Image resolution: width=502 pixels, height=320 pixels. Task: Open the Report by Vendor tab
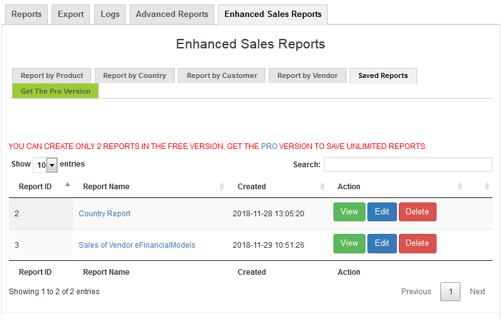[x=308, y=75]
